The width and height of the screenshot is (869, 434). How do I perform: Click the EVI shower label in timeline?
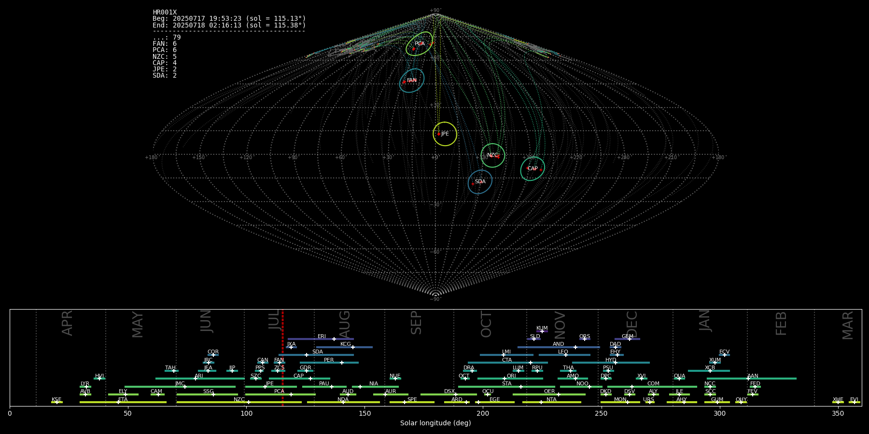coord(854,400)
